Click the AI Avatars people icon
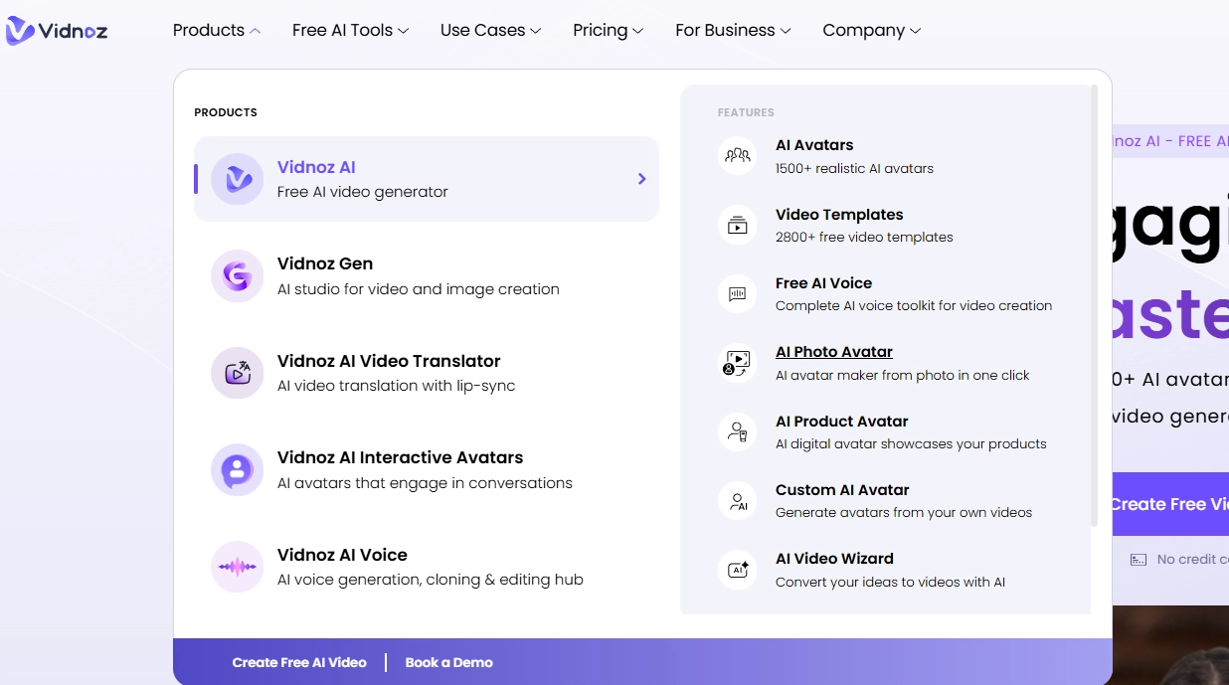This screenshot has height=685, width=1229. coord(737,156)
